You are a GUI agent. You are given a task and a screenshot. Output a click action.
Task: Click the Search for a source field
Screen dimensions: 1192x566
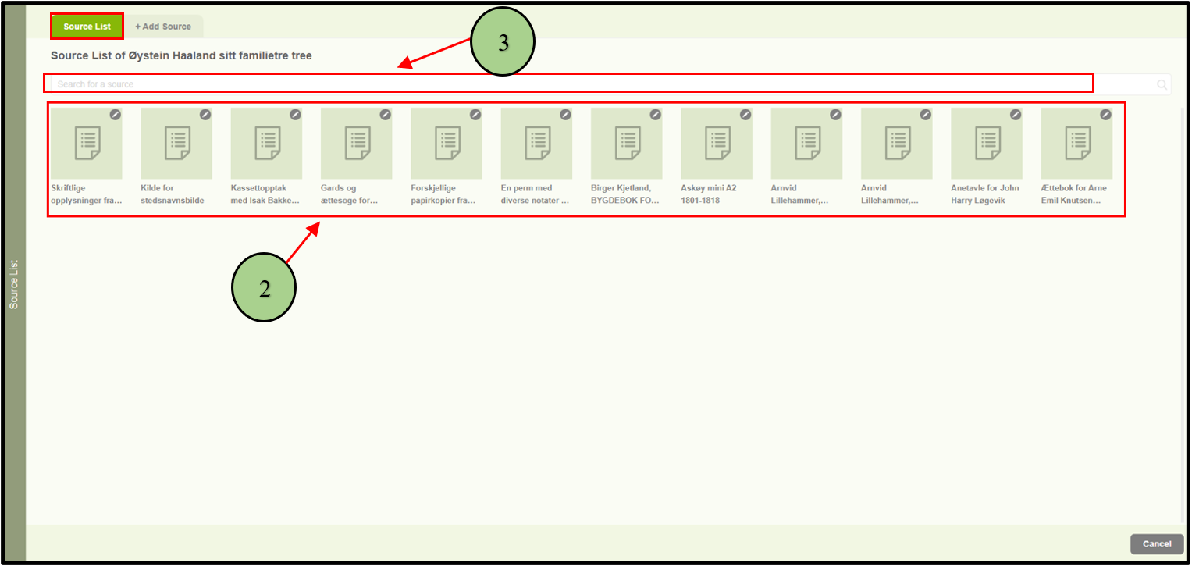click(x=570, y=84)
